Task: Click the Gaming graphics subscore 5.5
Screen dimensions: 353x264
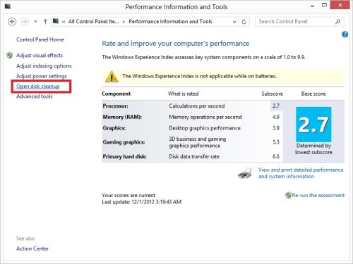Action: pos(276,142)
